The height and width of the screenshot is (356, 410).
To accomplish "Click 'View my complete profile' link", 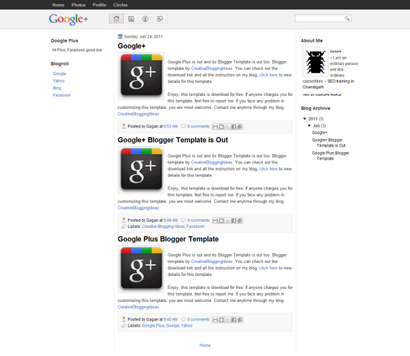I will tap(322, 94).
